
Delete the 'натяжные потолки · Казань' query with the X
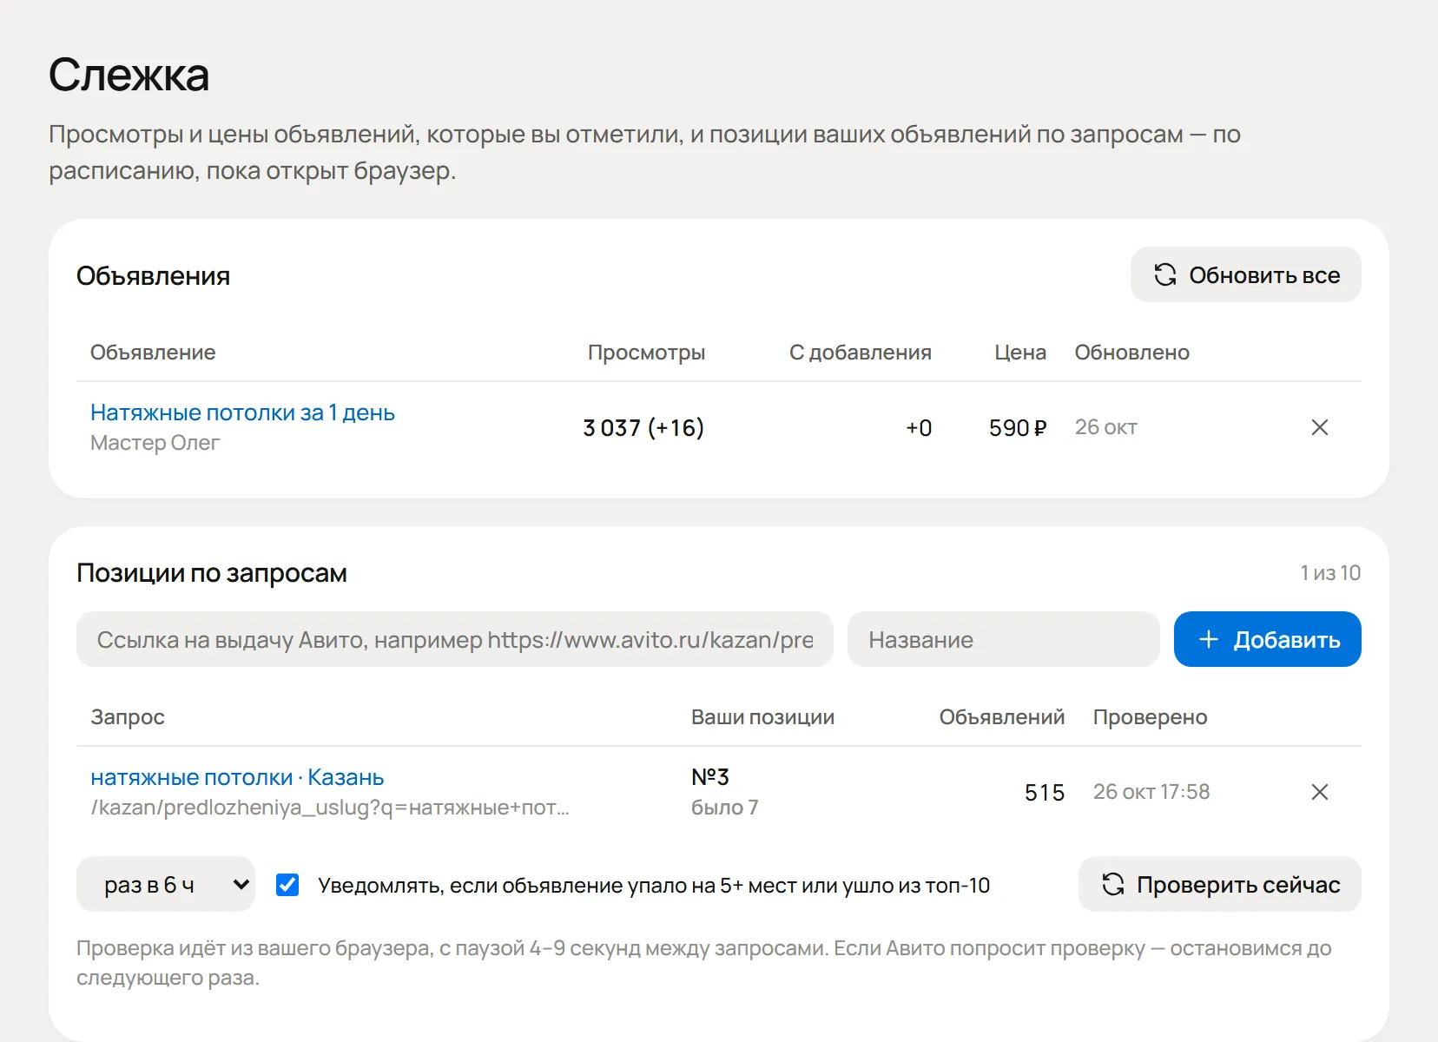point(1320,792)
